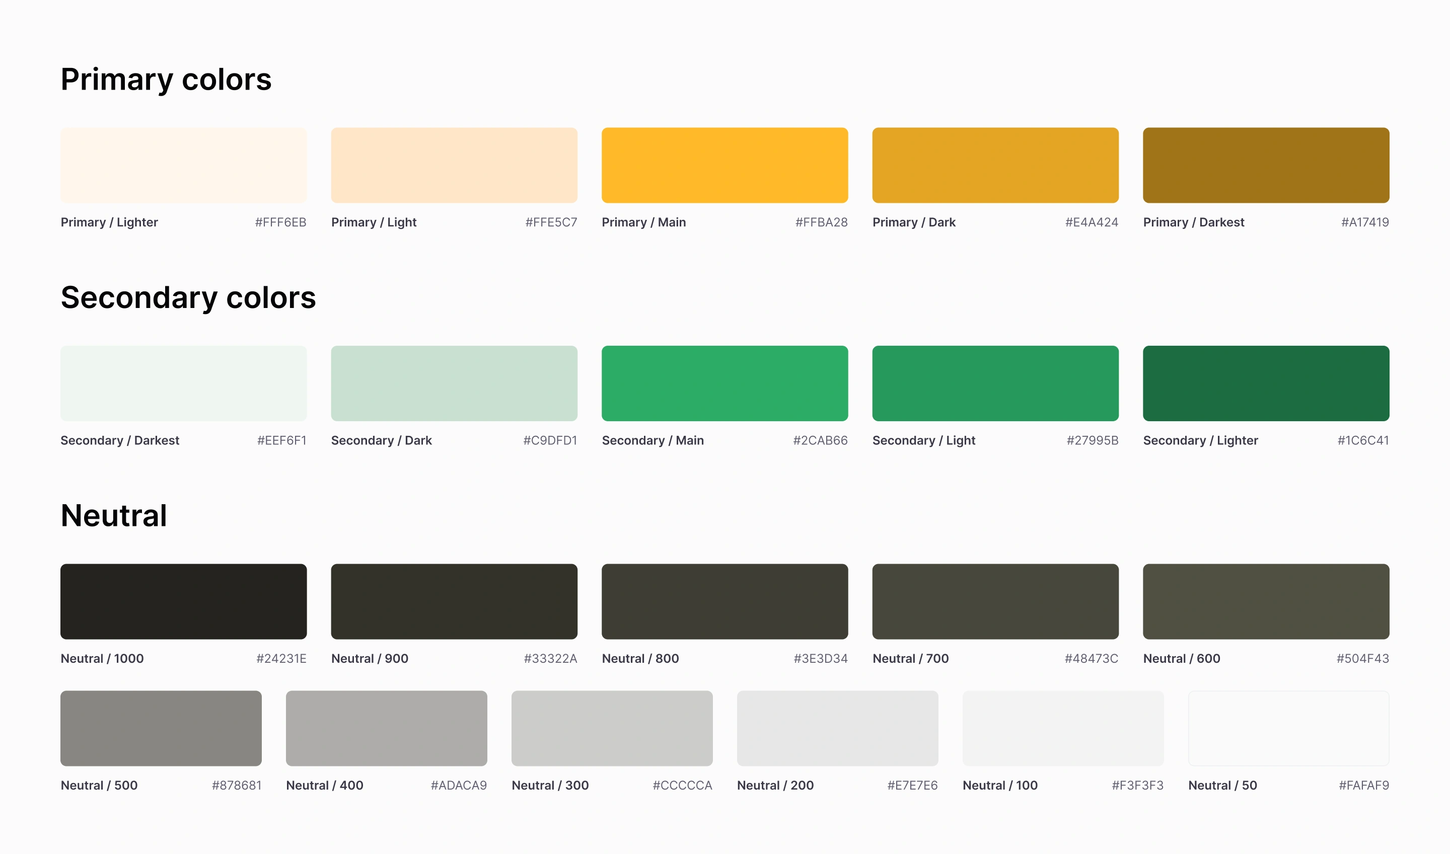The width and height of the screenshot is (1450, 854).
Task: Click the 'Neutral / 200' label
Action: click(x=775, y=786)
